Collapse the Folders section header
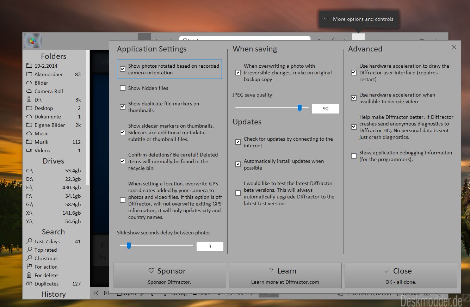The image size is (470, 307). coord(54,56)
